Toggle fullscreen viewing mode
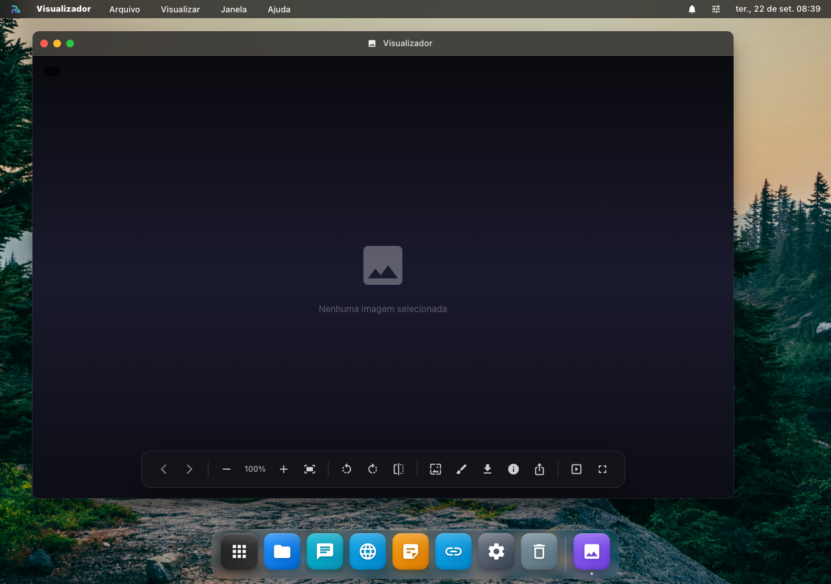The image size is (831, 584). coord(602,469)
